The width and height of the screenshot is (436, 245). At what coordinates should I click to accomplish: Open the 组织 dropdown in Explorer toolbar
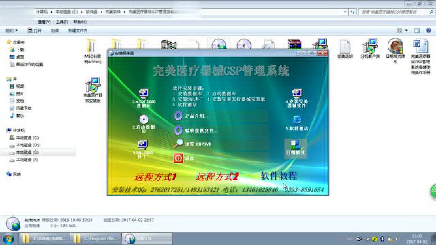click(12, 31)
